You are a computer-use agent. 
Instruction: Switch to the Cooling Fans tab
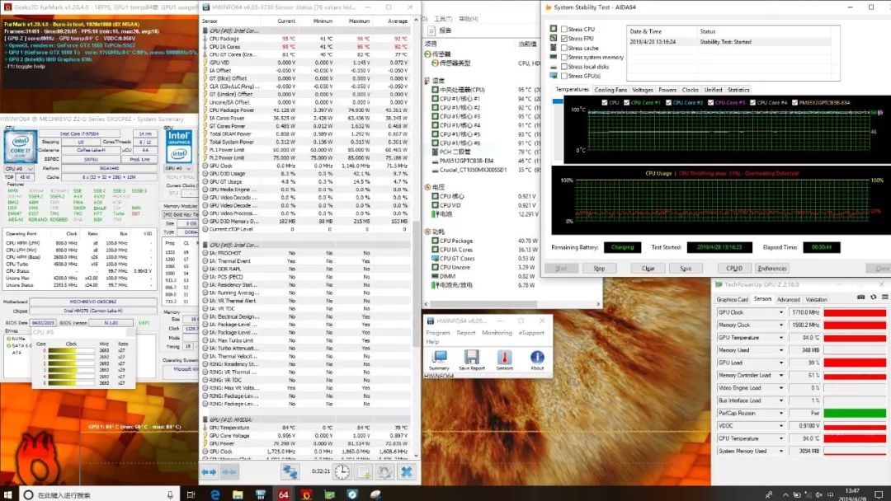click(x=610, y=90)
